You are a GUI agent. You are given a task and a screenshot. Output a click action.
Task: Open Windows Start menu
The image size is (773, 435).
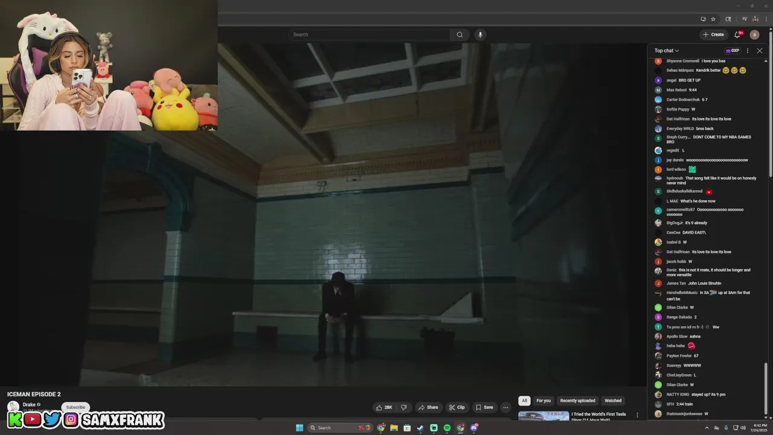(x=300, y=428)
